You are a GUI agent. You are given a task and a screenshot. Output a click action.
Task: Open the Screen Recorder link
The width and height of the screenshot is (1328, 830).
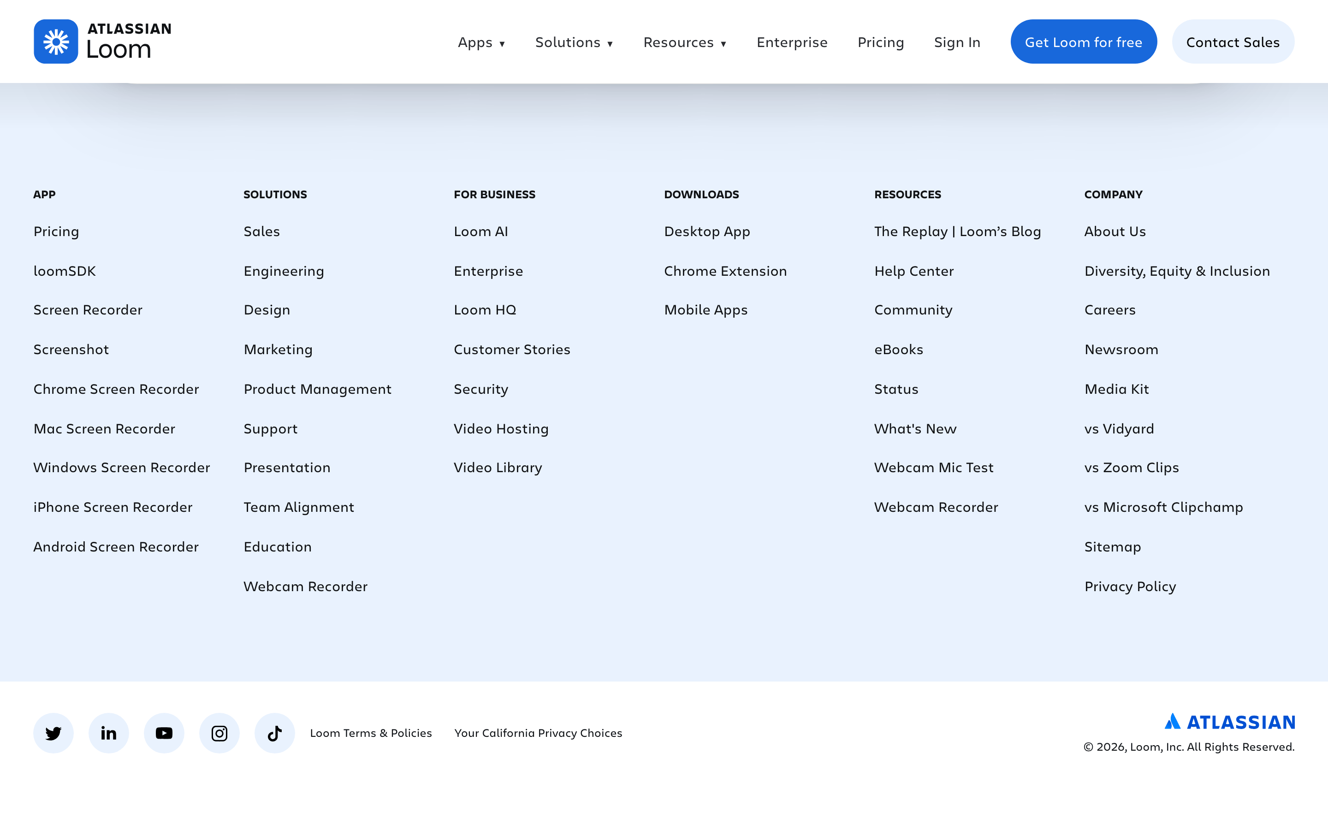[88, 309]
